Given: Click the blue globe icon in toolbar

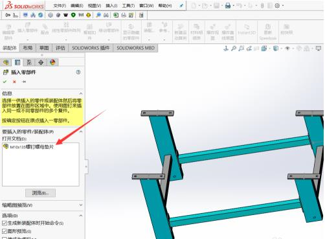Looking at the screenshot, I should click(x=41, y=15).
